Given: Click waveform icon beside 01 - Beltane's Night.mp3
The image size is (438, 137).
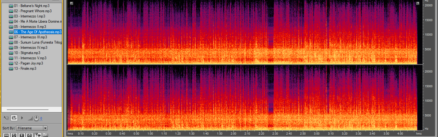Looking at the screenshot, I should tap(11, 6).
